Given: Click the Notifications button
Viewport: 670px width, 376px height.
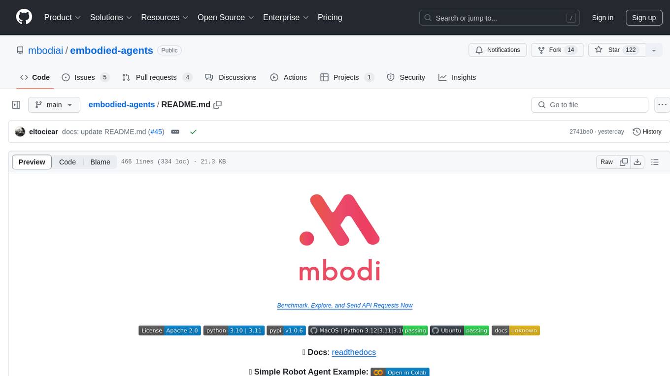Looking at the screenshot, I should pos(498,50).
